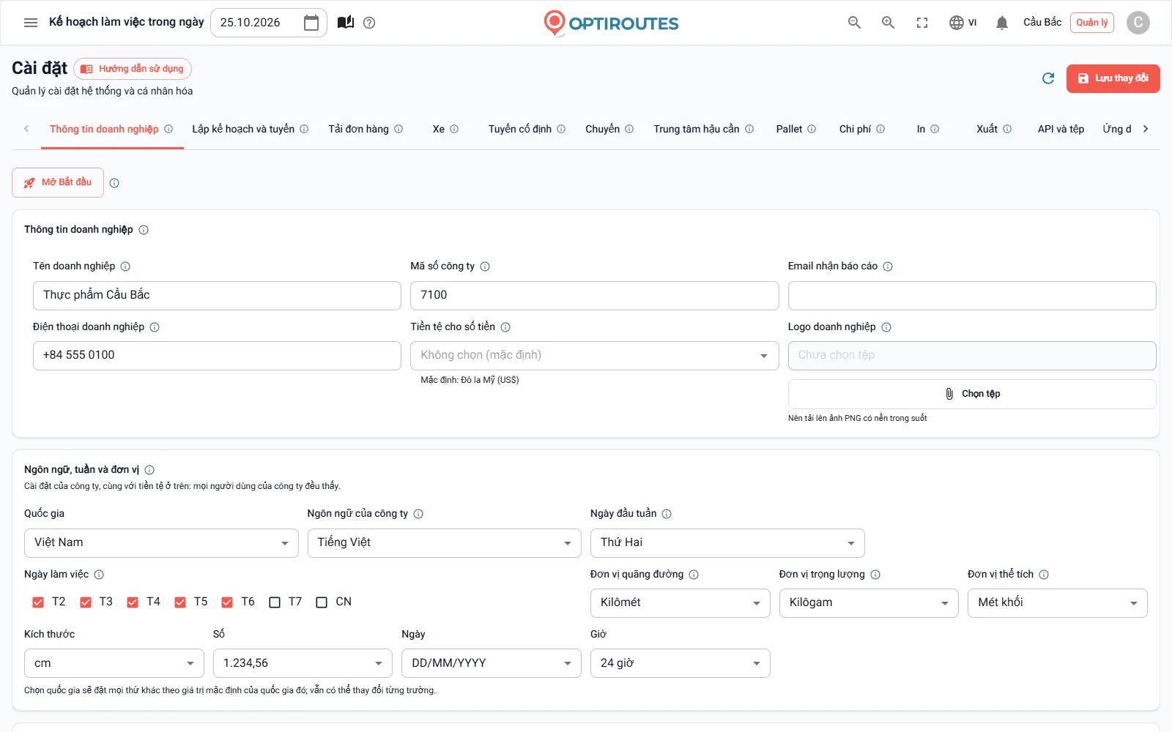
Task: Uncheck the T3 working day
Action: (86, 602)
